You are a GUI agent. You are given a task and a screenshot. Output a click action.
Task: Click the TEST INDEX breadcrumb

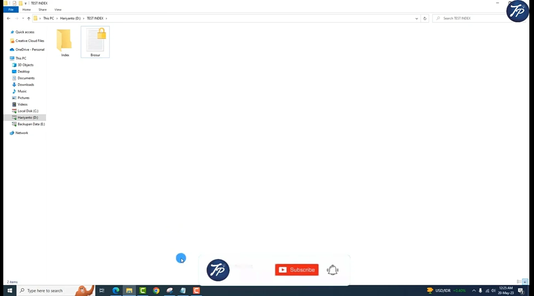click(95, 18)
